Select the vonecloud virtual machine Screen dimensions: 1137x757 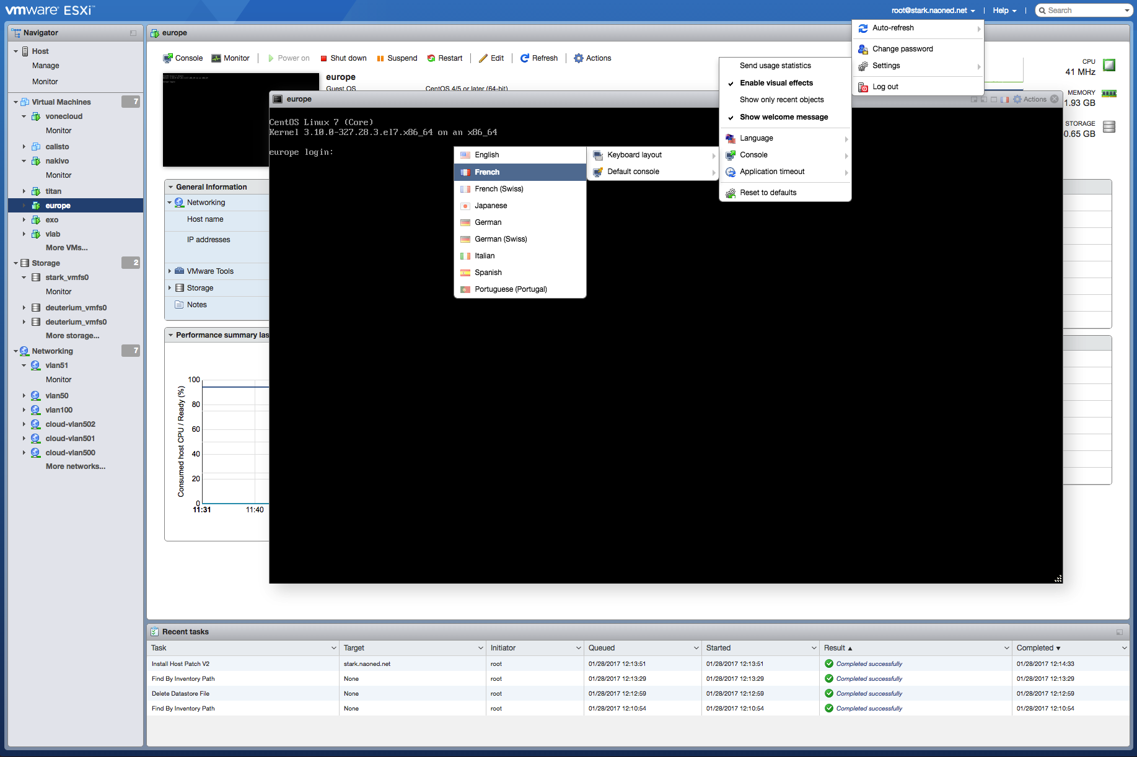(x=64, y=116)
